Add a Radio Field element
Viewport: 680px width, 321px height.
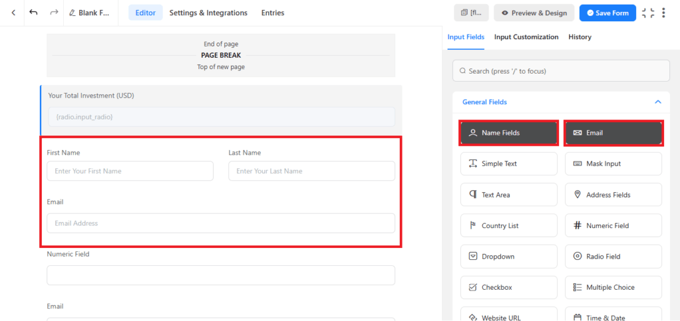[613, 257]
